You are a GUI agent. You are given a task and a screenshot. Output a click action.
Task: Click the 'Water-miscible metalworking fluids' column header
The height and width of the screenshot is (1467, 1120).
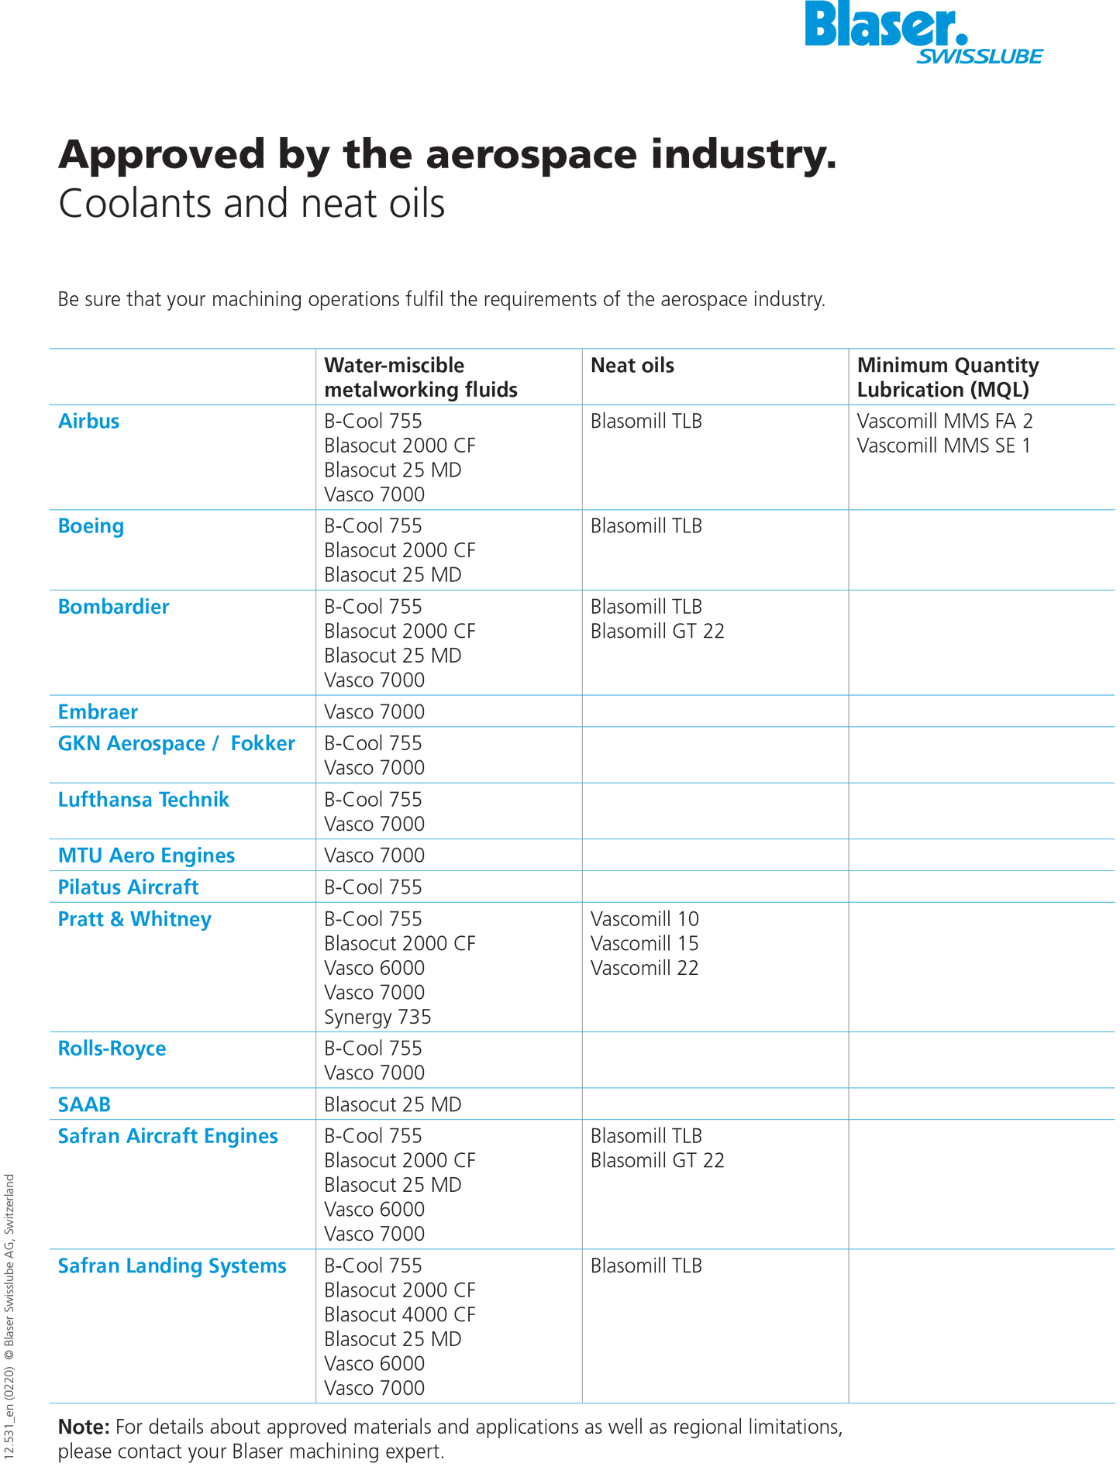pos(420,377)
